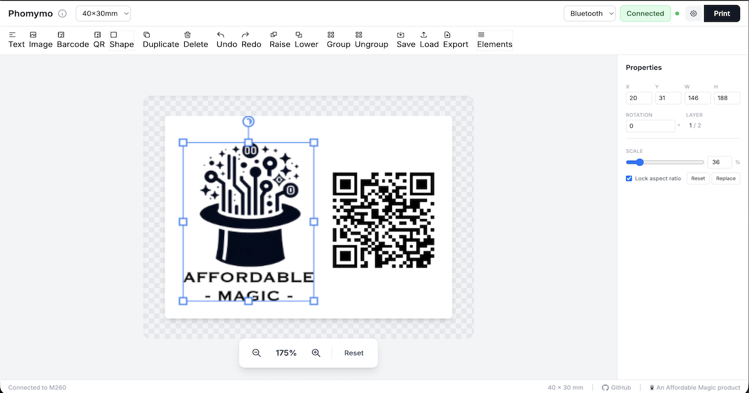Click the W width field
The image size is (749, 393).
pyautogui.click(x=698, y=98)
